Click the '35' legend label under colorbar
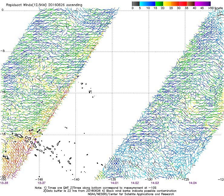 (186, 8)
